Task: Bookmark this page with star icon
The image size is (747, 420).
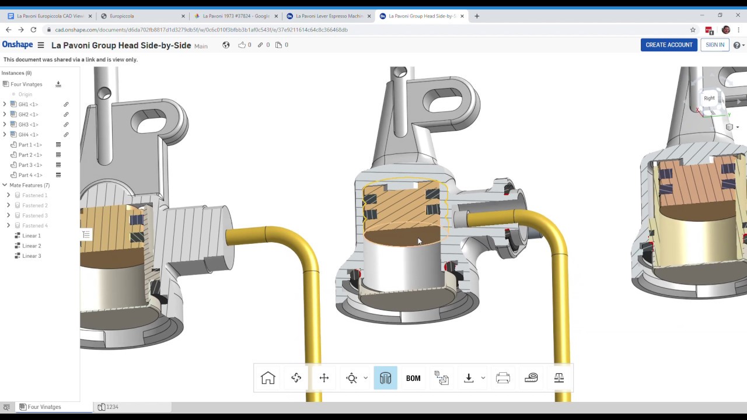Action: (x=693, y=30)
